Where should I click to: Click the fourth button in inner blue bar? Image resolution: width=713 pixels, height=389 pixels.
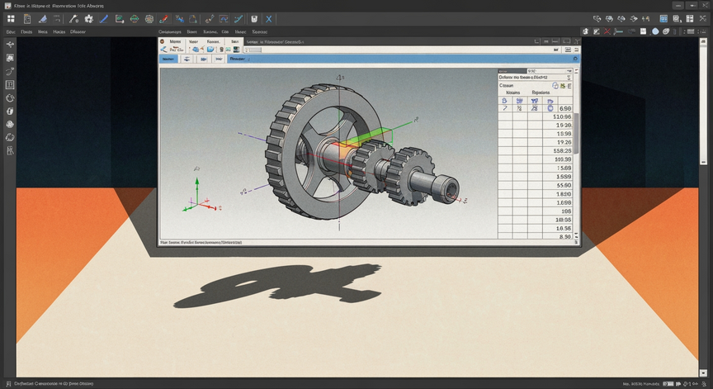(219, 59)
